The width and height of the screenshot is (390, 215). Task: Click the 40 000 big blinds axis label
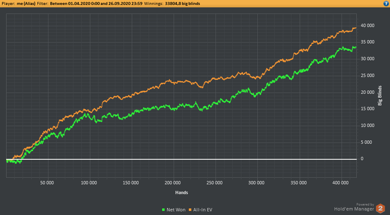tap(367, 26)
